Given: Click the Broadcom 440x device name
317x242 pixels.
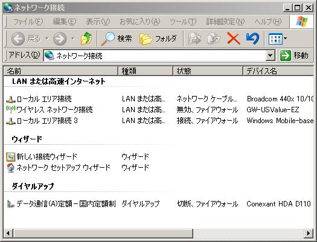Looking at the screenshot, I should click(280, 99).
